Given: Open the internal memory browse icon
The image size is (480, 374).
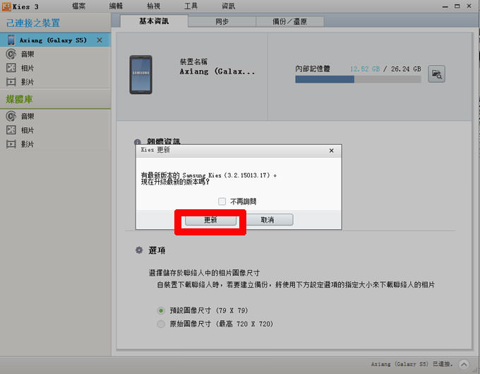Looking at the screenshot, I should point(437,74).
